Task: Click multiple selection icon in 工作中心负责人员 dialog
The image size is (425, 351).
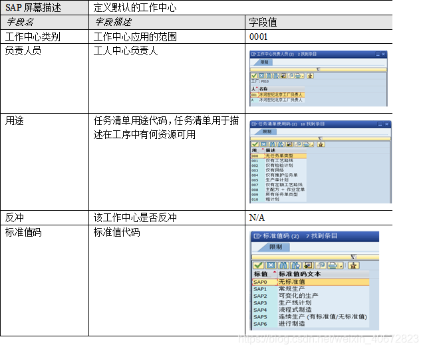Action: [x=291, y=76]
